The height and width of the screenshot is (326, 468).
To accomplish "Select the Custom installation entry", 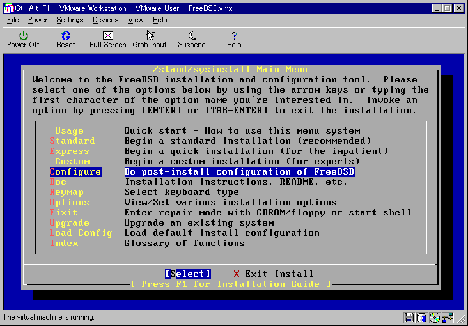I will coord(72,162).
